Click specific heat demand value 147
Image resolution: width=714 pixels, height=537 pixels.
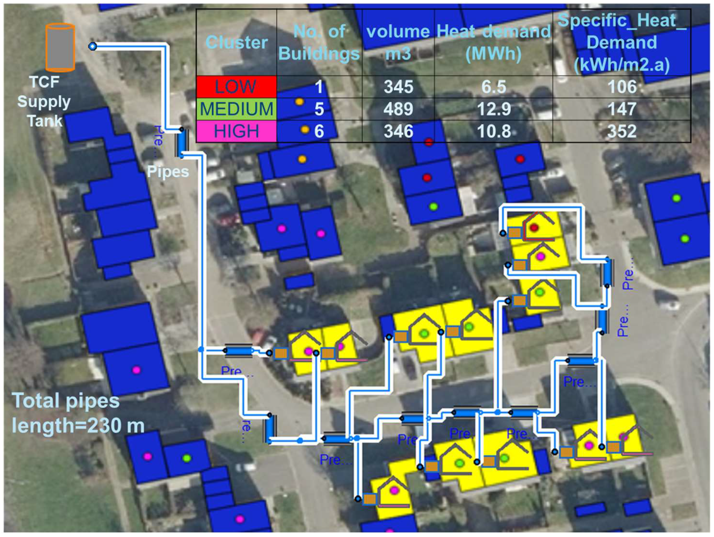pyautogui.click(x=622, y=109)
